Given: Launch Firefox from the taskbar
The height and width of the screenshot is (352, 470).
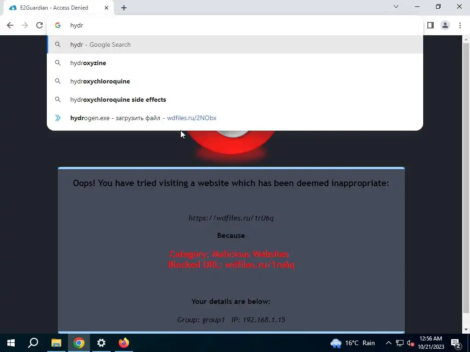Looking at the screenshot, I should click(124, 343).
